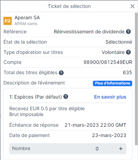Open the En savoir plus link

(110, 97)
